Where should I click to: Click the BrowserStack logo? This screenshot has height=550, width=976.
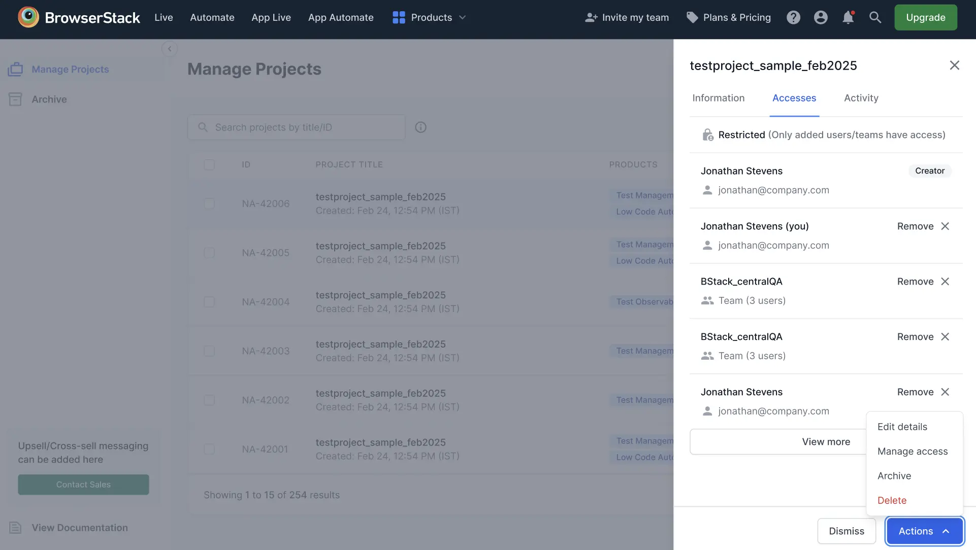[79, 18]
